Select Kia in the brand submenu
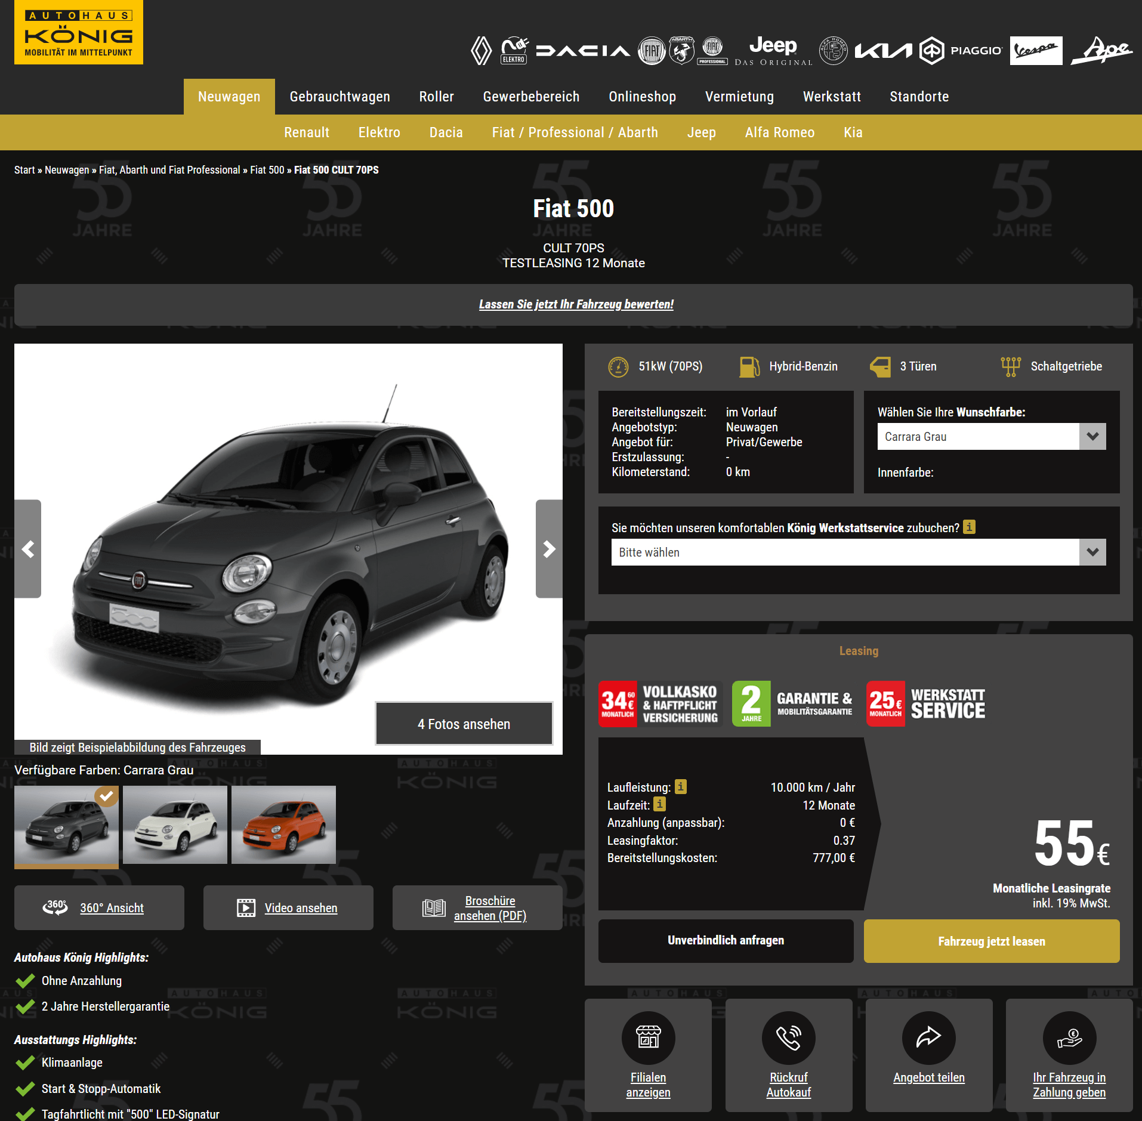The height and width of the screenshot is (1121, 1142). [x=853, y=132]
